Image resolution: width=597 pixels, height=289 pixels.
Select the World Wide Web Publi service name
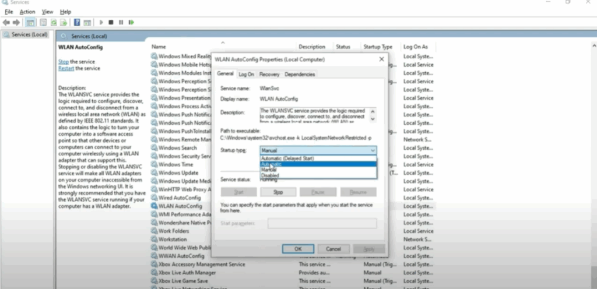[185, 248]
